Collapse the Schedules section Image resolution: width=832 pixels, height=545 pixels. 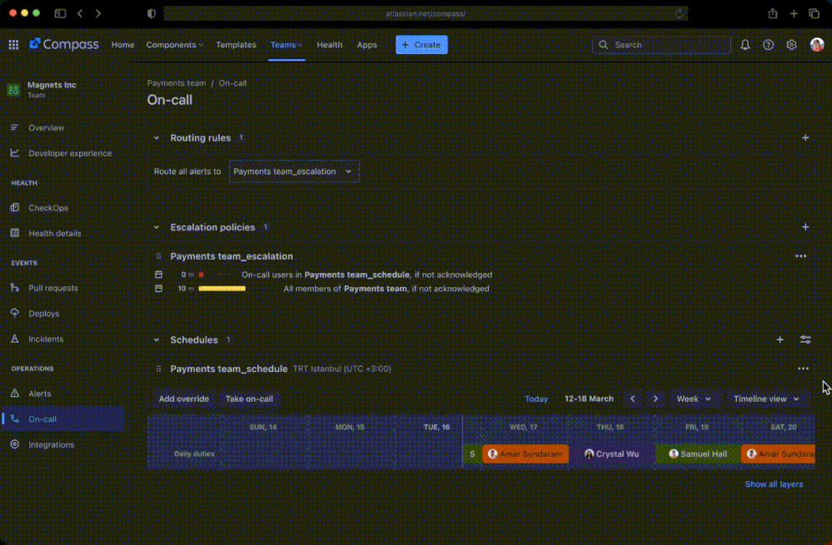[x=157, y=339]
